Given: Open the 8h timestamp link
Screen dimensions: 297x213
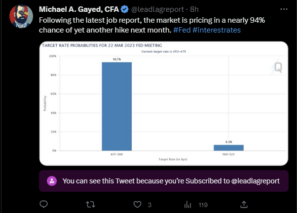Looking at the screenshot, I should 194,9.
